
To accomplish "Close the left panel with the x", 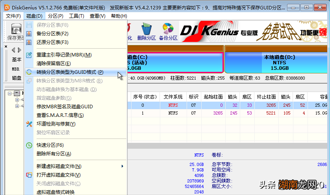I will 6,47.
